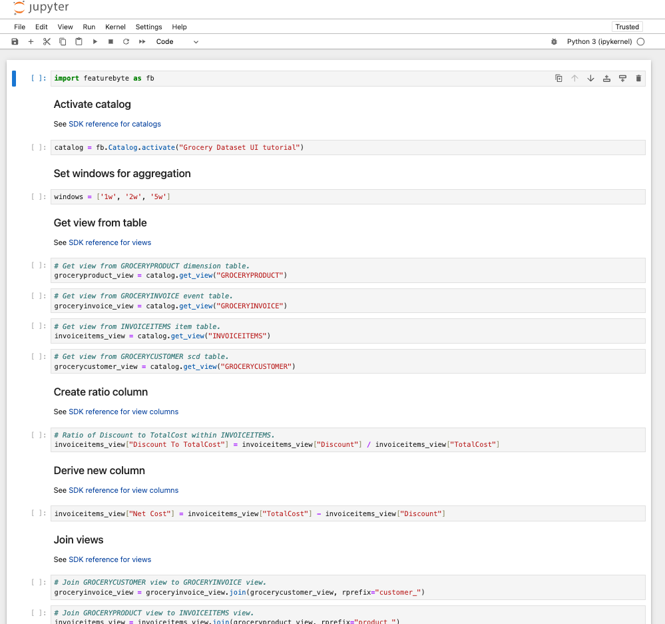Select the Python 3 (ipykernel) kernel name
Viewport: 665px width, 624px height.
coord(599,42)
